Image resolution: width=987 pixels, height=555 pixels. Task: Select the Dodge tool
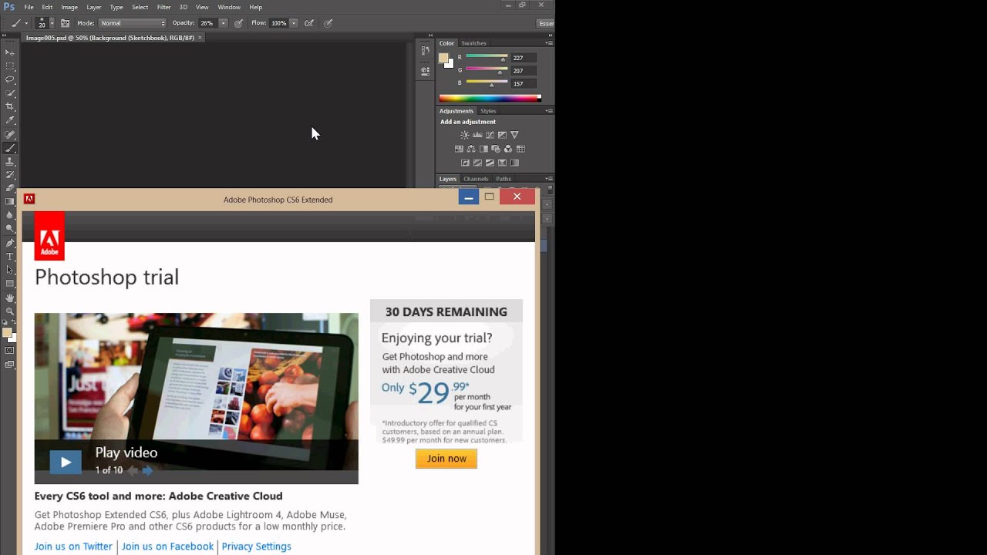[x=10, y=228]
